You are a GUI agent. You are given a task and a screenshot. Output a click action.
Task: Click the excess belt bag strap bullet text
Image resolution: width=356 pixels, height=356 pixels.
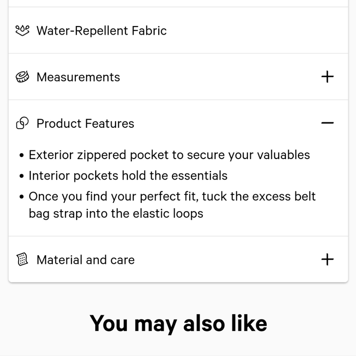(172, 205)
